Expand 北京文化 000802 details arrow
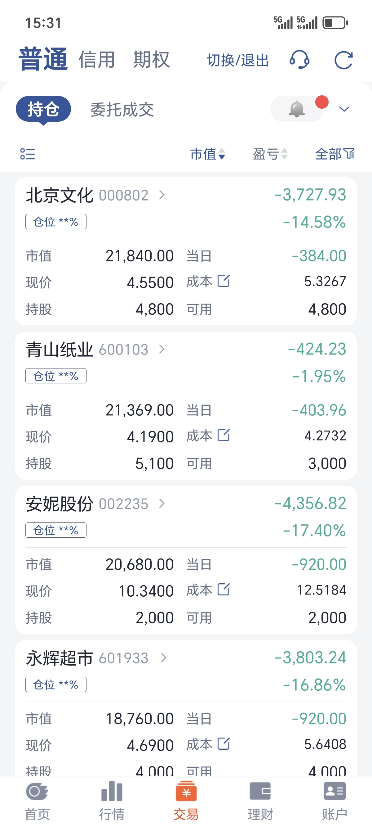 coord(162,195)
